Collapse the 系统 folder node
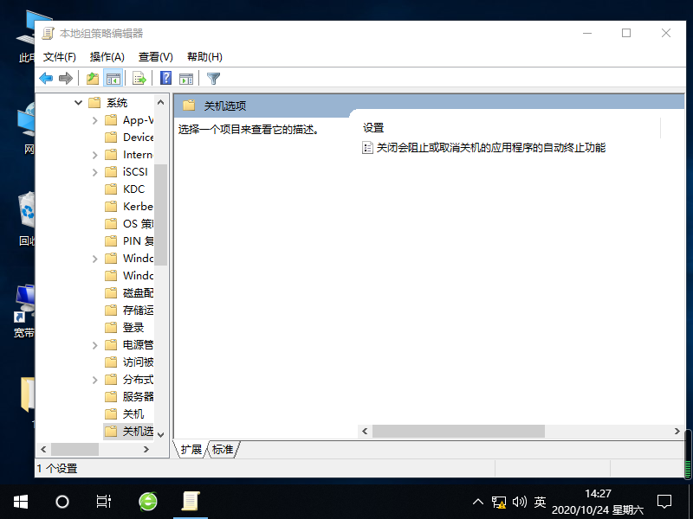The width and height of the screenshot is (693, 519). point(78,102)
